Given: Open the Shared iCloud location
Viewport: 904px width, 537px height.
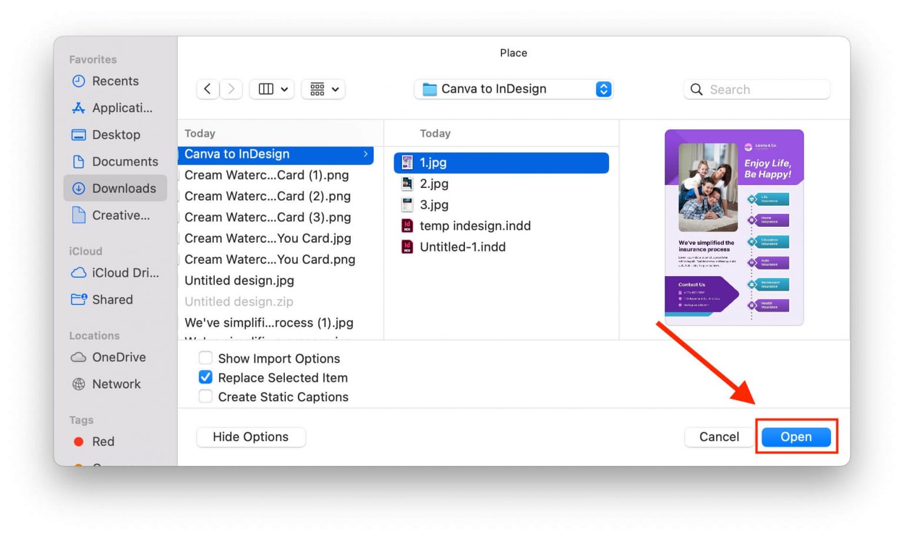Looking at the screenshot, I should 112,300.
